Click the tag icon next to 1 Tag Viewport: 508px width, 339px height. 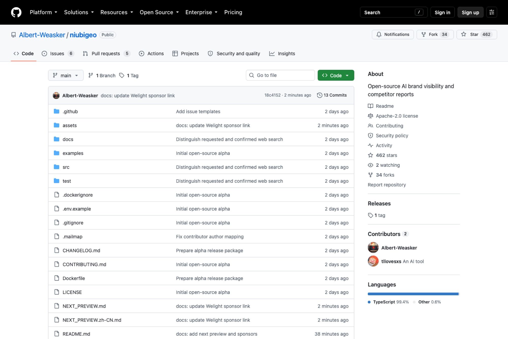(x=122, y=75)
